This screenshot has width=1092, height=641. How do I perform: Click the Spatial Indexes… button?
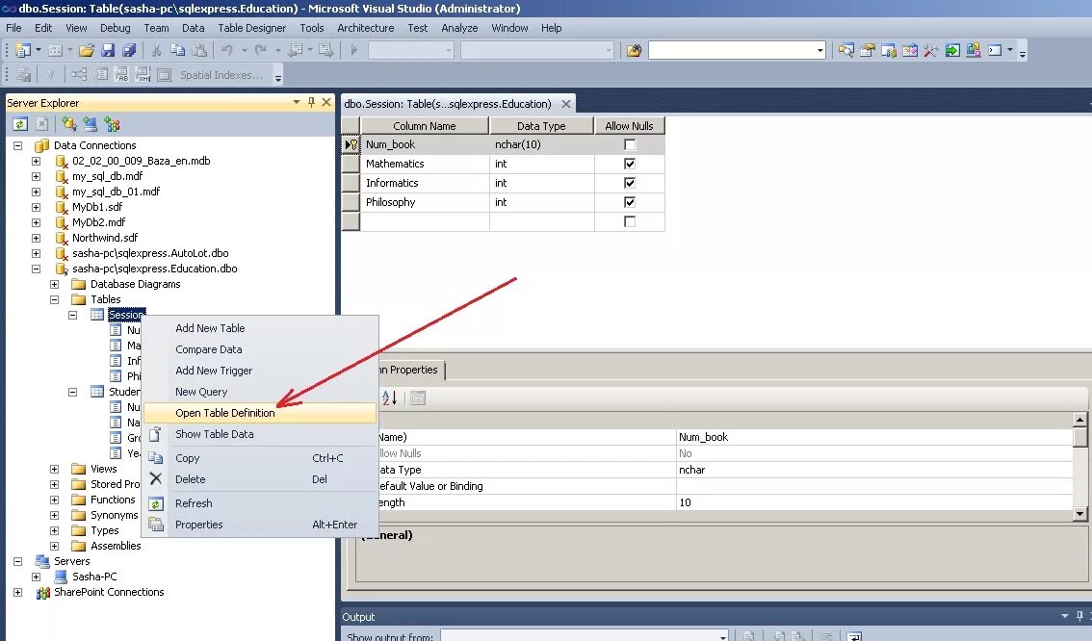coord(221,74)
